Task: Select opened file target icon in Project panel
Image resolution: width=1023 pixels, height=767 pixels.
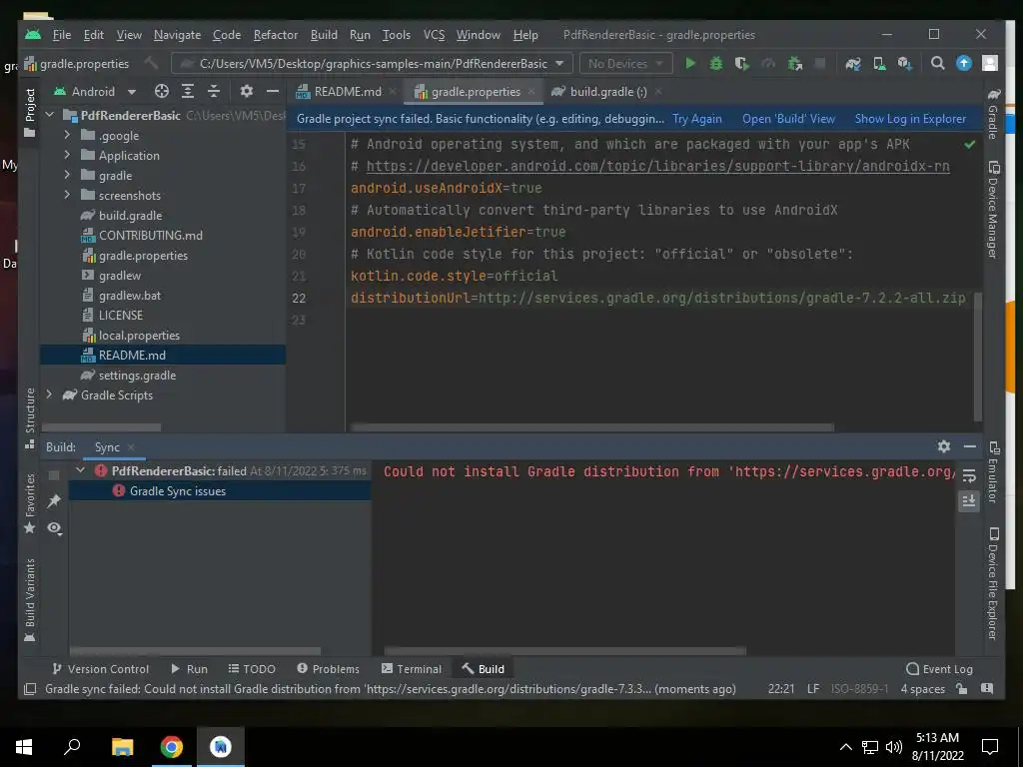Action: pos(162,91)
